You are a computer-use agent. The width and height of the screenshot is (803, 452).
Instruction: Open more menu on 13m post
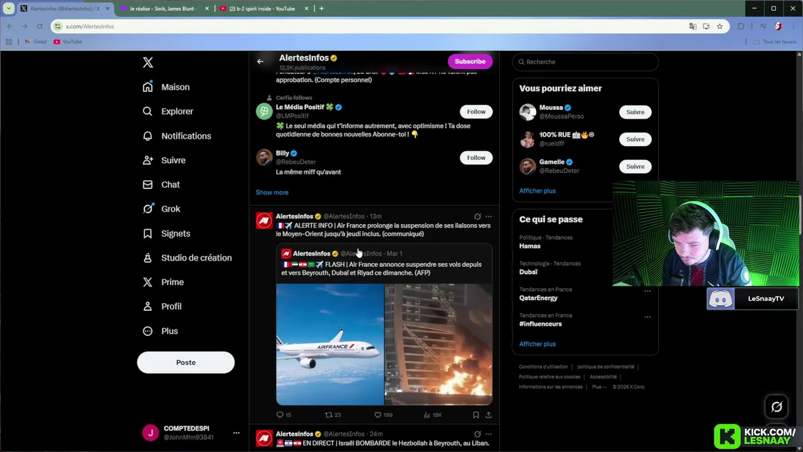[489, 217]
